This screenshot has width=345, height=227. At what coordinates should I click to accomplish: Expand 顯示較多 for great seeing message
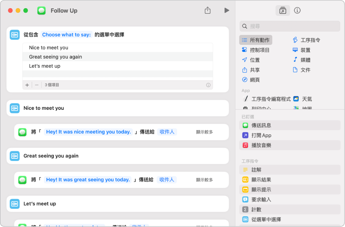[x=205, y=180]
